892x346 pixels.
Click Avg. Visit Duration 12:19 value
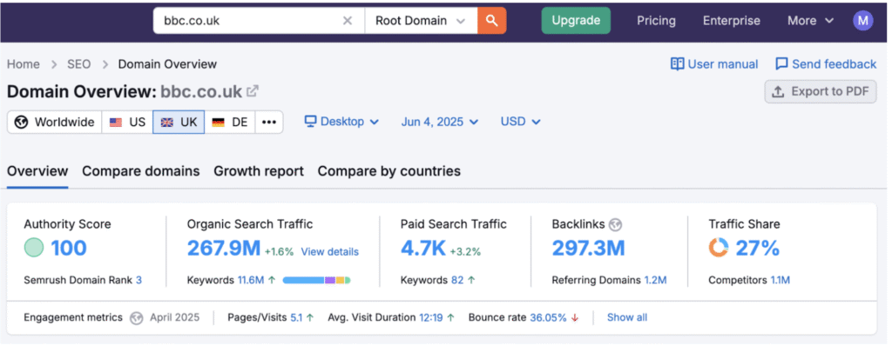431,317
